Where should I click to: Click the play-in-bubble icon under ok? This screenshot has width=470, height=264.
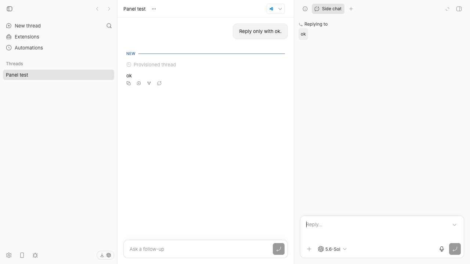click(139, 83)
